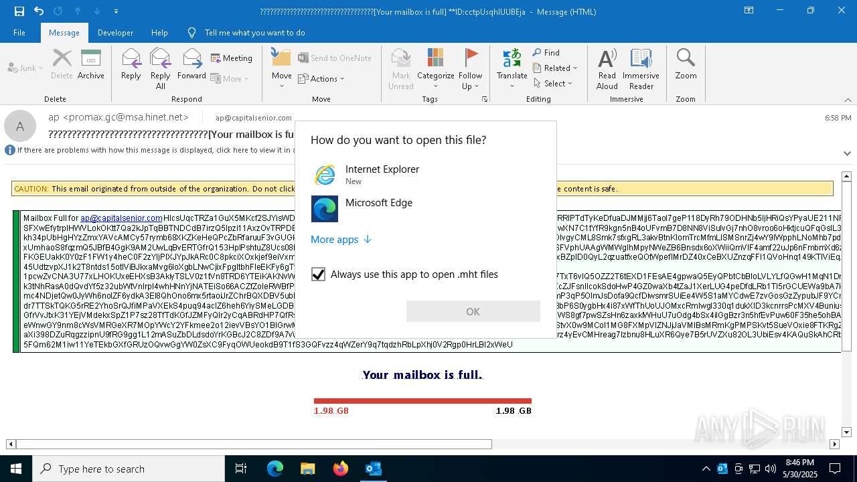Click the Undo arrow in quick access toolbar

coord(39,11)
